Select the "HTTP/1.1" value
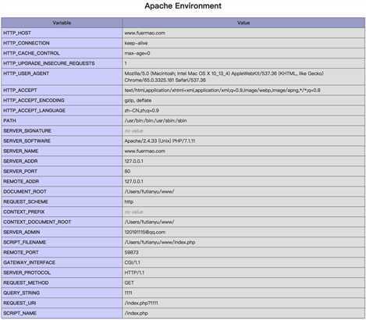 134,273
